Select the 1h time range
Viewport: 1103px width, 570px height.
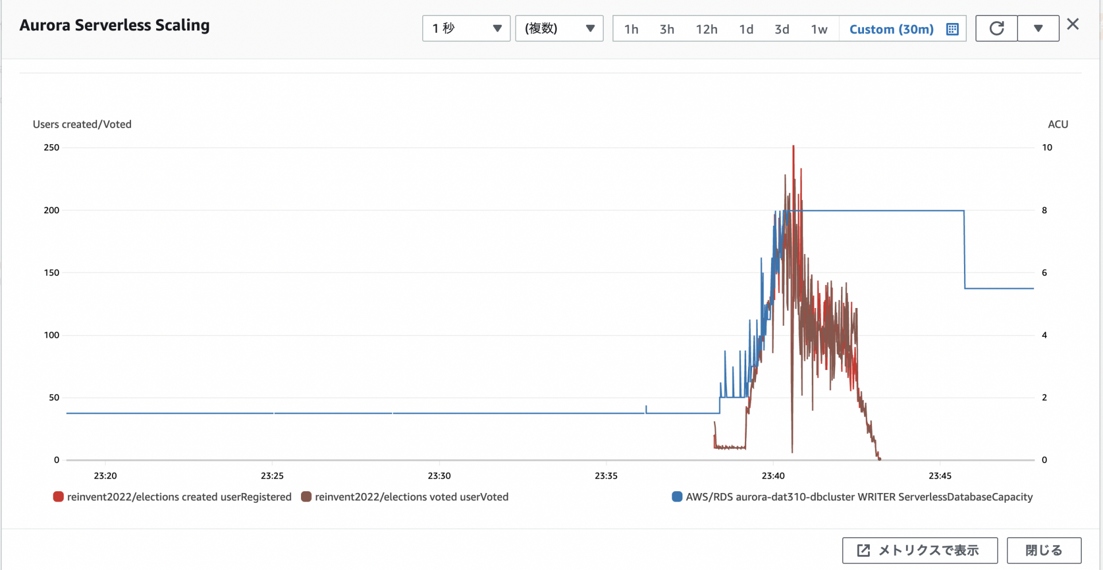point(631,29)
